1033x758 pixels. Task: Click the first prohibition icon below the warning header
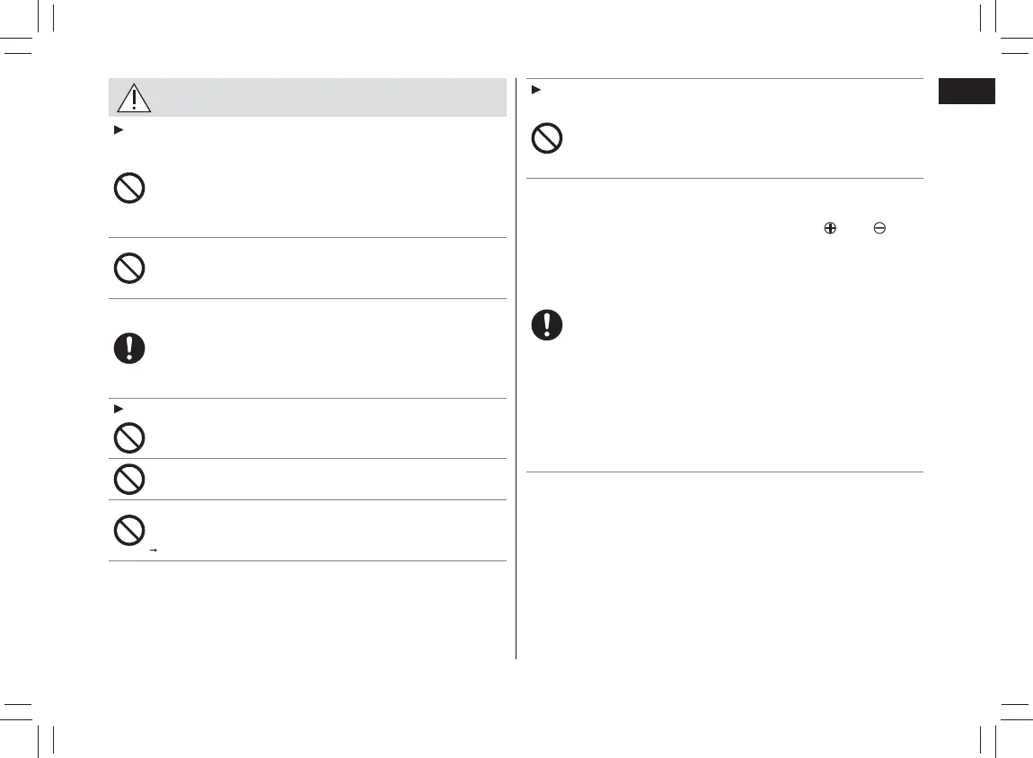pyautogui.click(x=129, y=188)
